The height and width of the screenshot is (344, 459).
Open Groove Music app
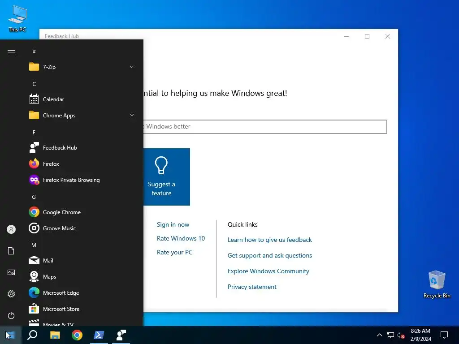(82, 228)
